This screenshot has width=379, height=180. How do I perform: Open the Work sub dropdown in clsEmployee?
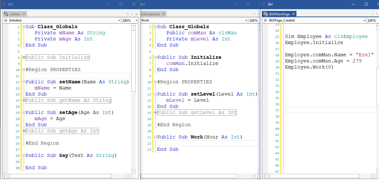[x=246, y=20]
